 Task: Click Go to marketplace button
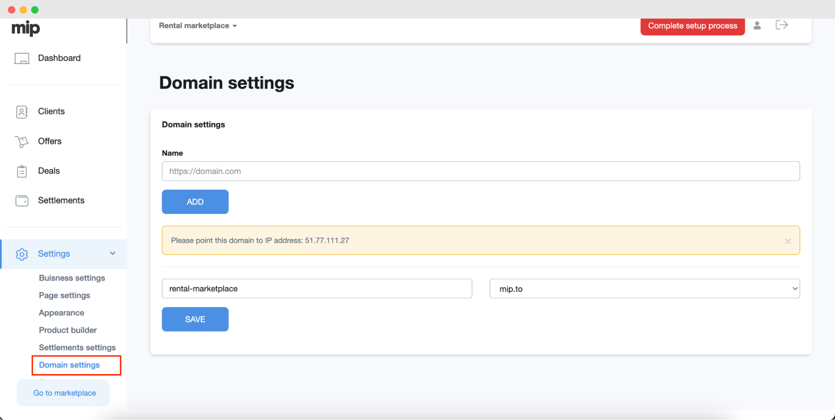click(63, 393)
